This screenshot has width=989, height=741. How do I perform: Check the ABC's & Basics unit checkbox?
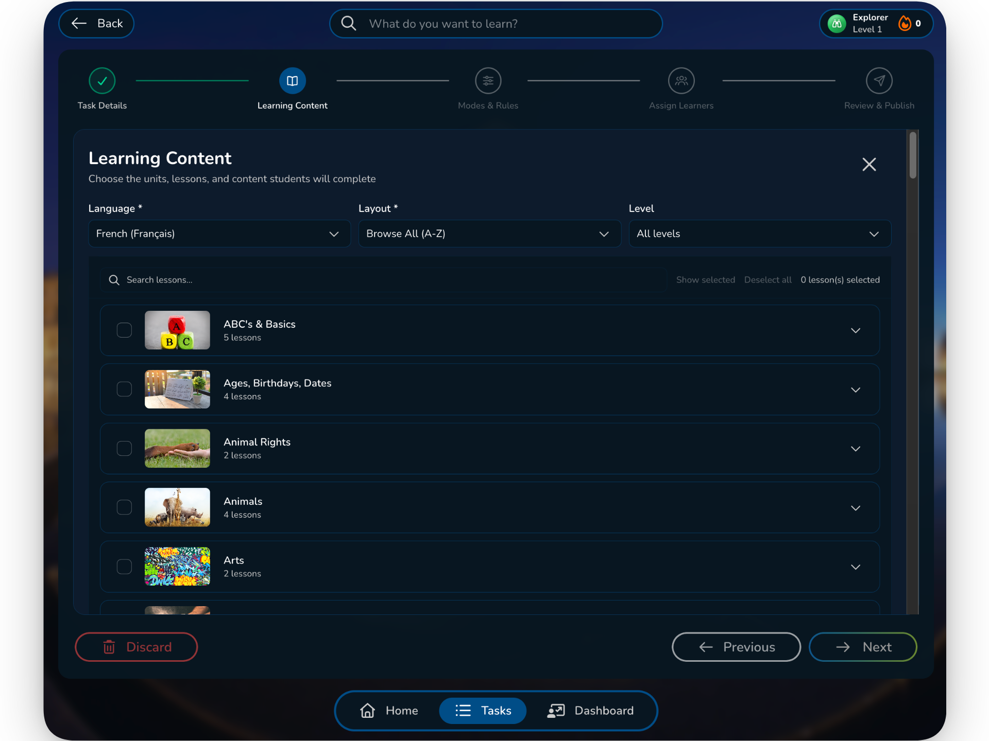(124, 330)
